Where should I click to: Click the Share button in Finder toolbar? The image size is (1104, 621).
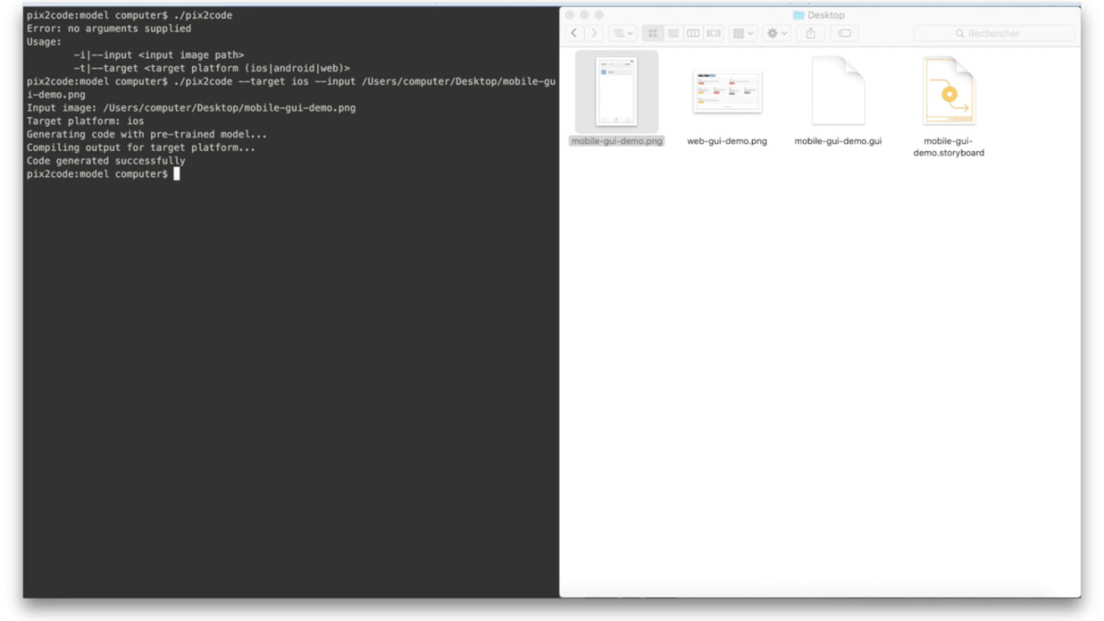[x=810, y=33]
